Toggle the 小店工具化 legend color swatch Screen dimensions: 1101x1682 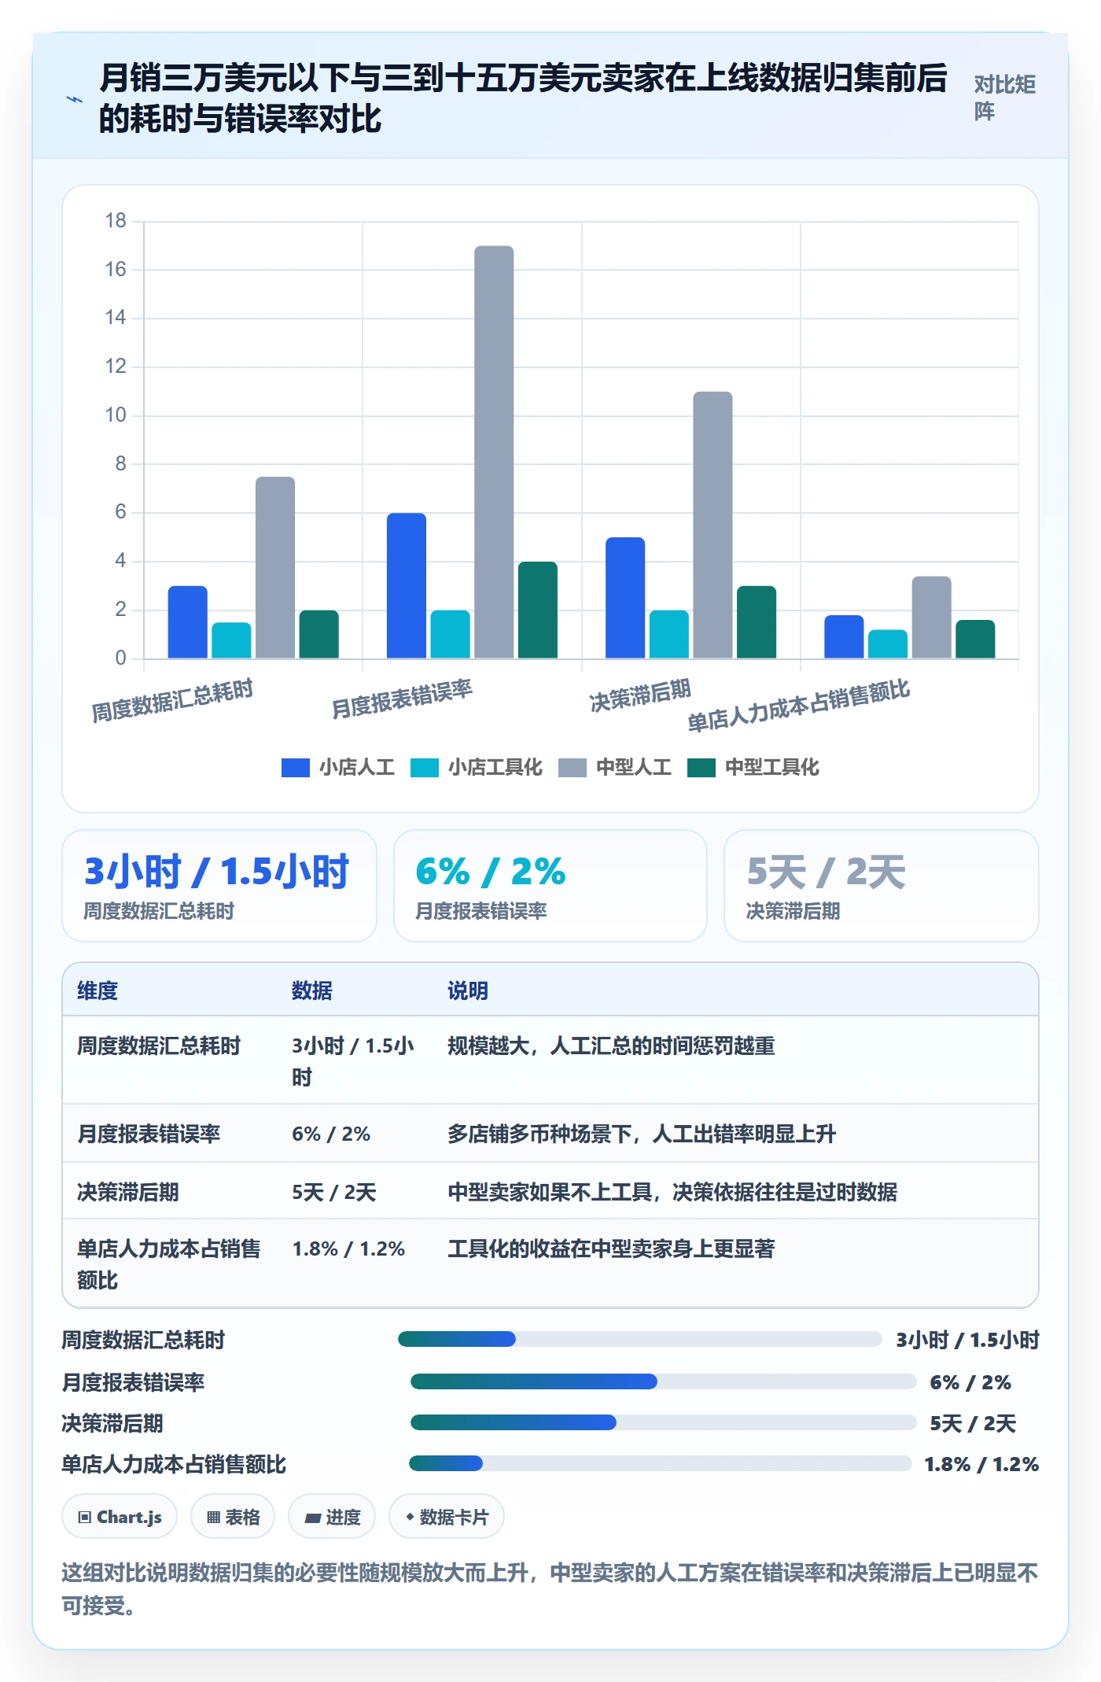tap(425, 767)
